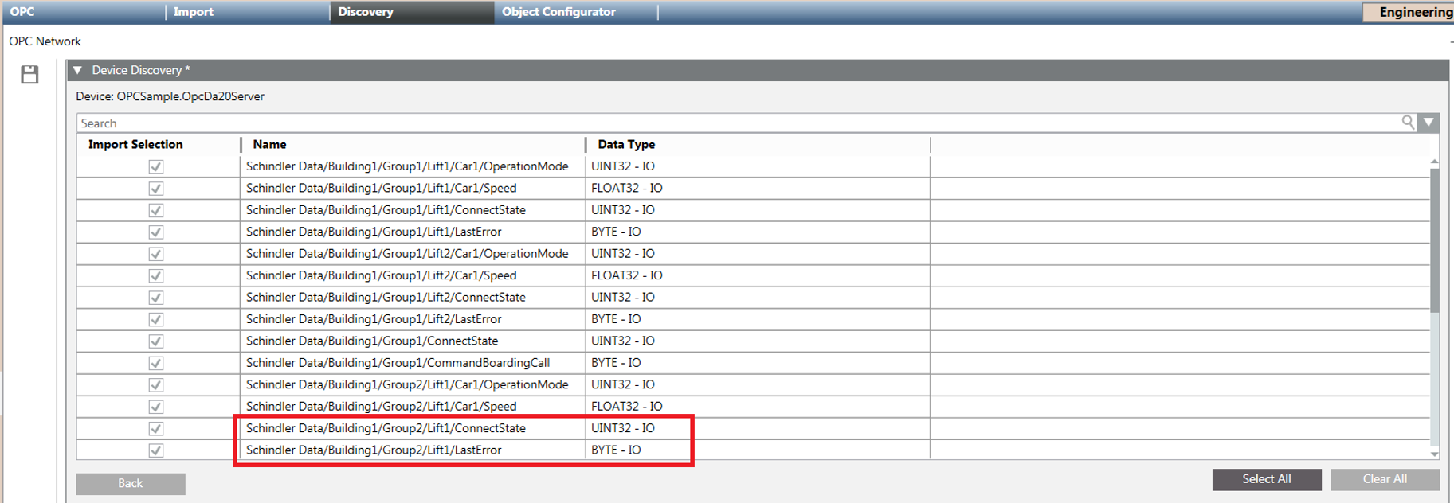Toggle checkbox for Group2/Lift1/ConnectState row

click(x=156, y=428)
